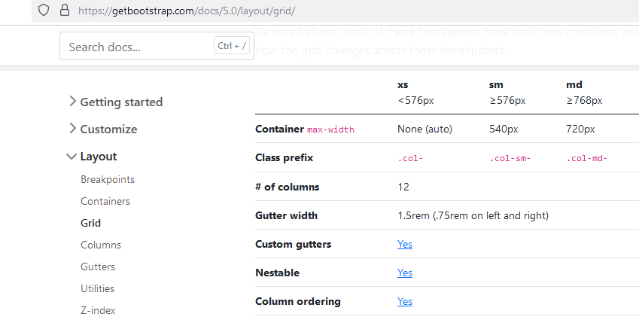Open the Columns docs page
639x326 pixels.
[101, 245]
